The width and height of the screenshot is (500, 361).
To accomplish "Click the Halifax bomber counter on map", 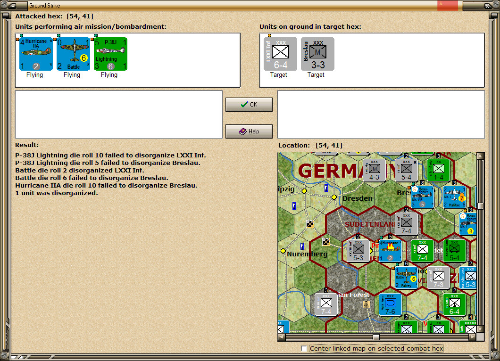I will tap(454, 197).
